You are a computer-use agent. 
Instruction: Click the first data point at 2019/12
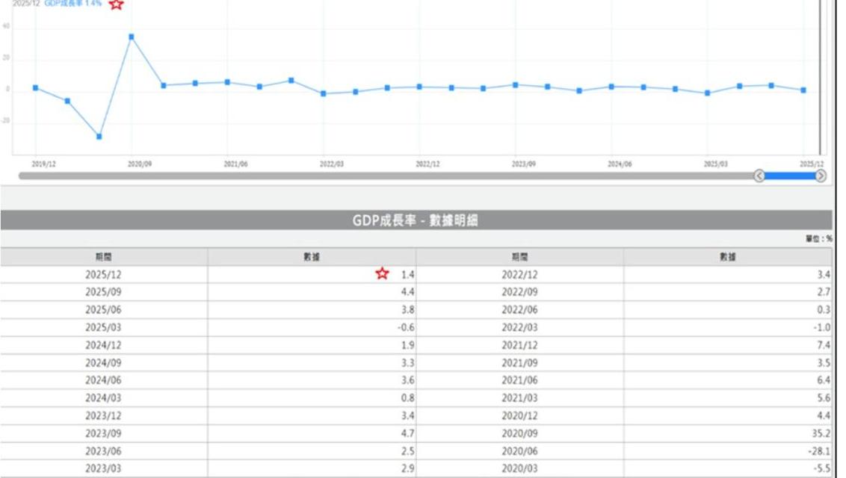point(35,88)
